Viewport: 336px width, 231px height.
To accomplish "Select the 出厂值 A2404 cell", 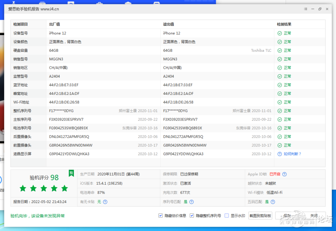I will (55, 76).
